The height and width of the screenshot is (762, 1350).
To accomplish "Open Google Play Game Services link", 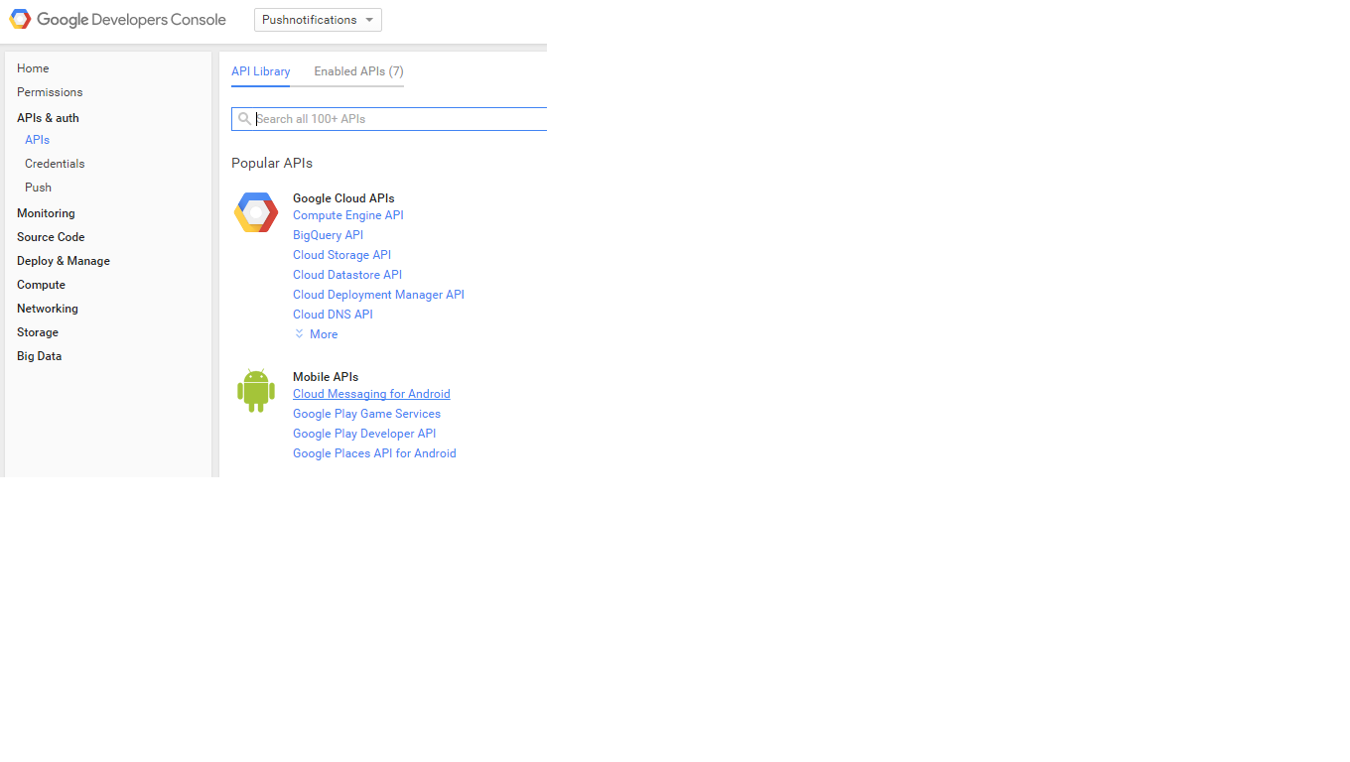I will (x=366, y=414).
